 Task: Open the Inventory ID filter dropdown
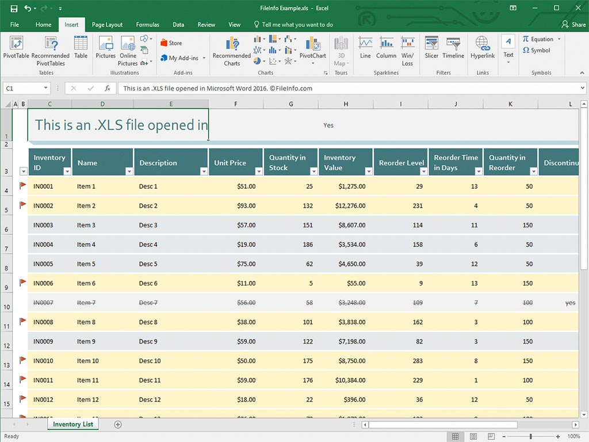tap(67, 172)
